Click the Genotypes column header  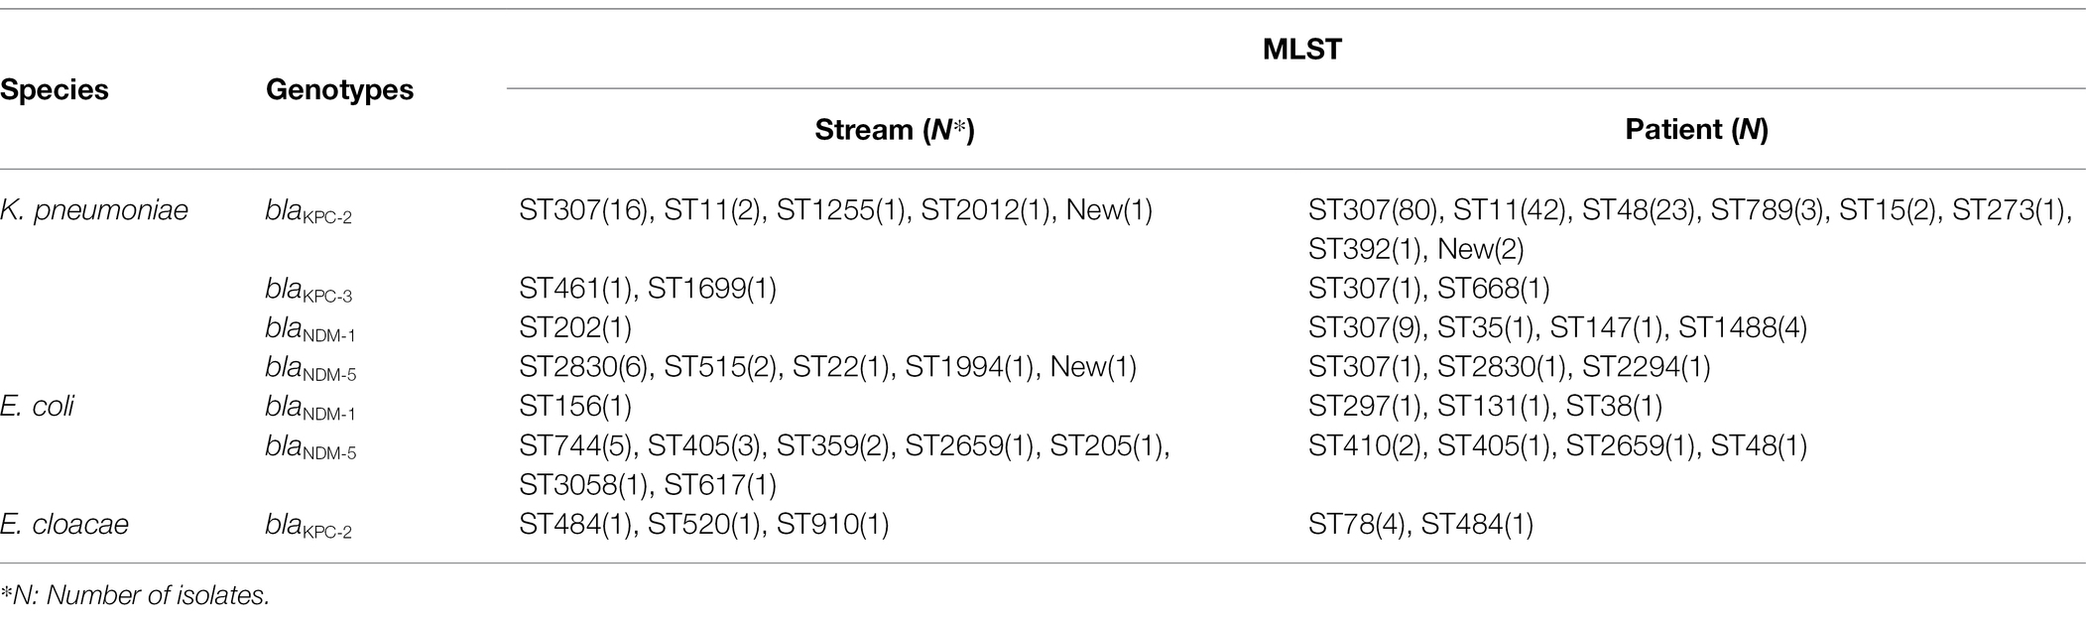coord(339,90)
